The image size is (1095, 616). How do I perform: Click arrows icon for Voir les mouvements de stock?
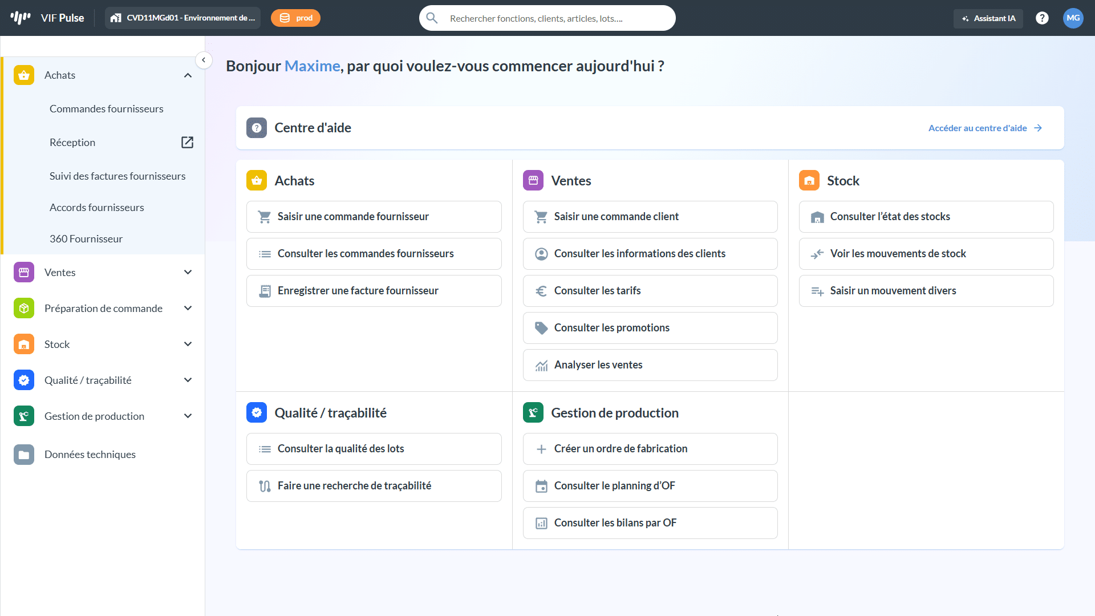tap(817, 254)
